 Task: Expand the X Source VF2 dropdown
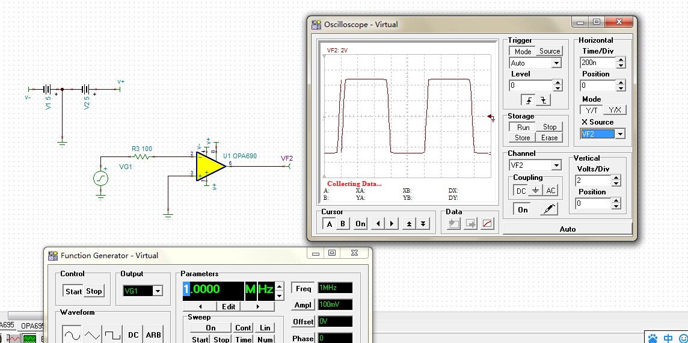619,134
